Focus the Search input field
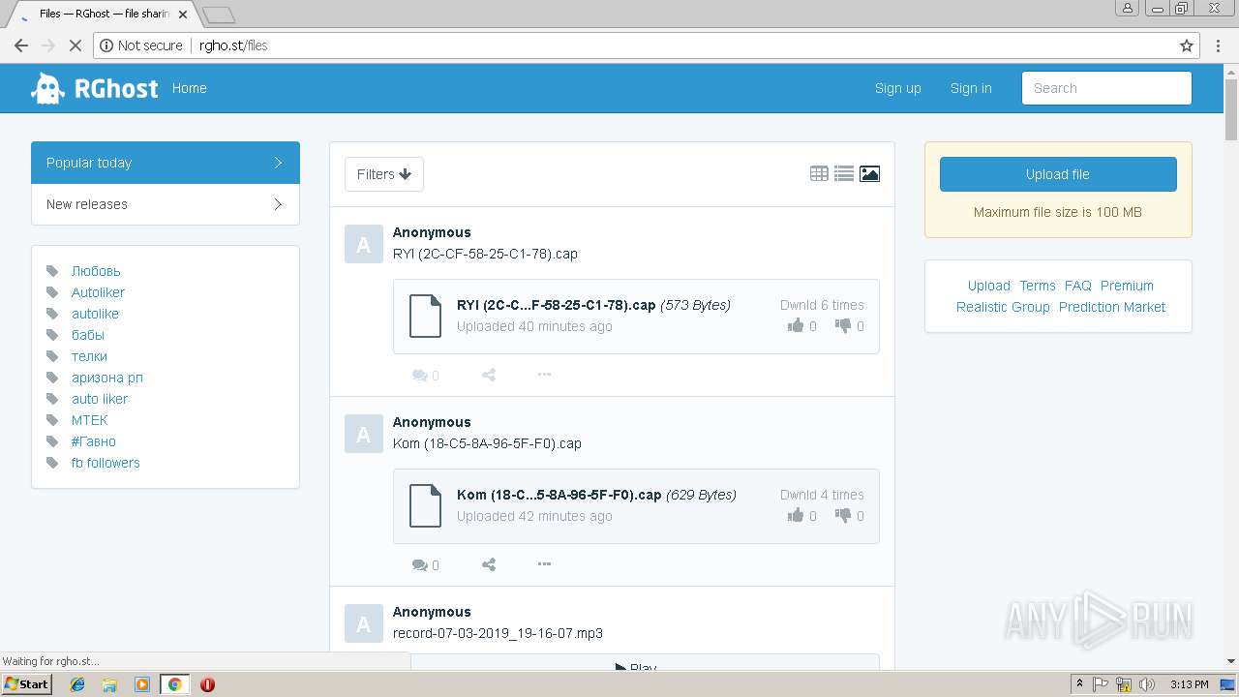This screenshot has width=1239, height=697. click(x=1106, y=88)
